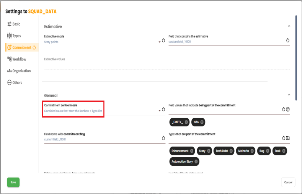Click the green Save button
This screenshot has height=194, width=302.
click(x=13, y=182)
